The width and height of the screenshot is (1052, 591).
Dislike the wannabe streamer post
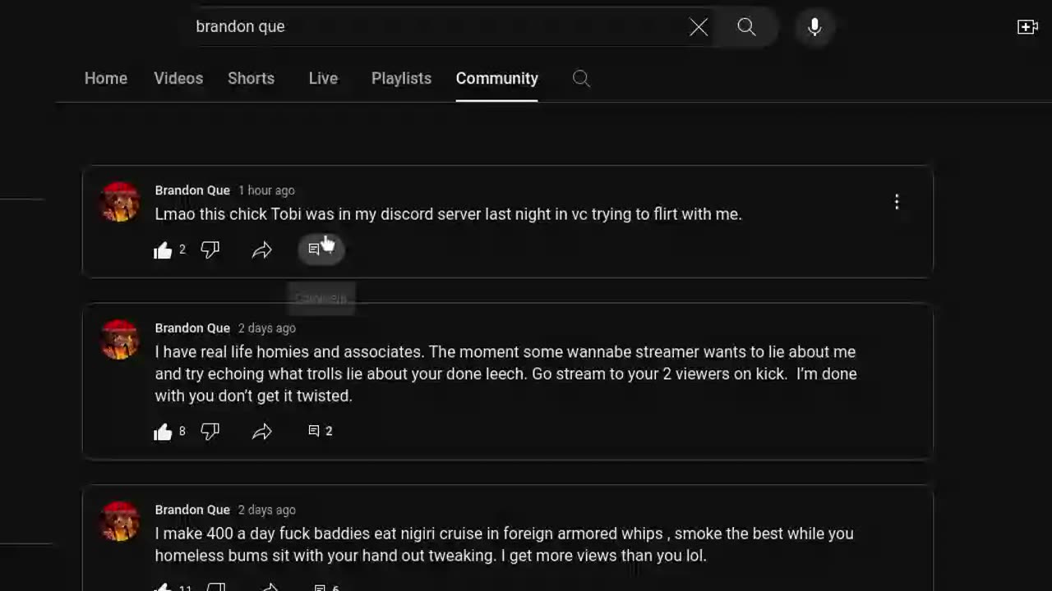coord(210,431)
